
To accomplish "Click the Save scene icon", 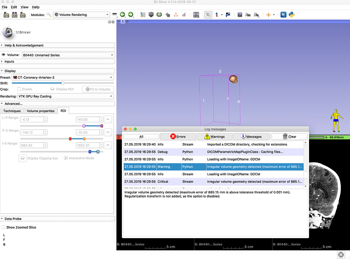I will pos(23,15).
